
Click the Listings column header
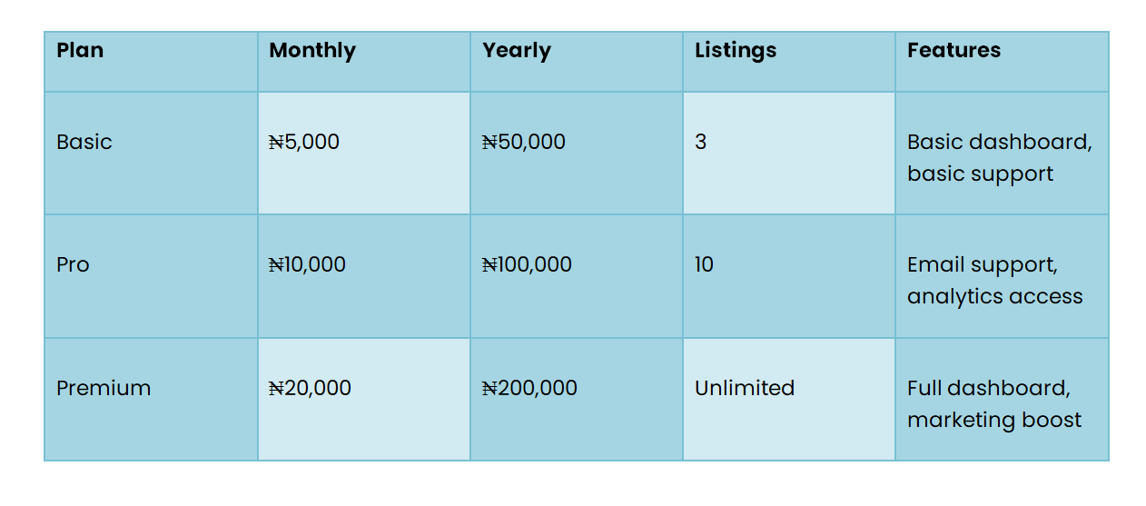click(789, 62)
